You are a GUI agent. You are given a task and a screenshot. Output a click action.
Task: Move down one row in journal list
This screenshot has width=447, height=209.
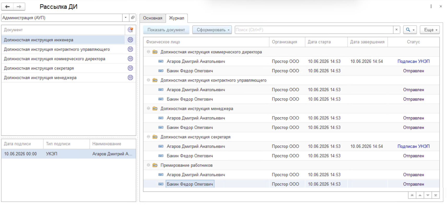[x=428, y=195]
